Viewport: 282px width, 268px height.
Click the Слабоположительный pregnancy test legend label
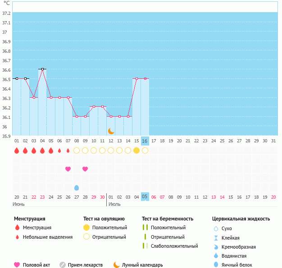click(174, 246)
